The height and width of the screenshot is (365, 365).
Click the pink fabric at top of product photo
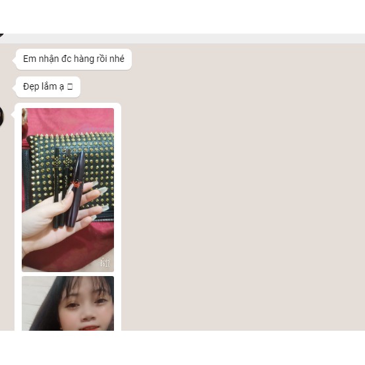[x=70, y=120]
